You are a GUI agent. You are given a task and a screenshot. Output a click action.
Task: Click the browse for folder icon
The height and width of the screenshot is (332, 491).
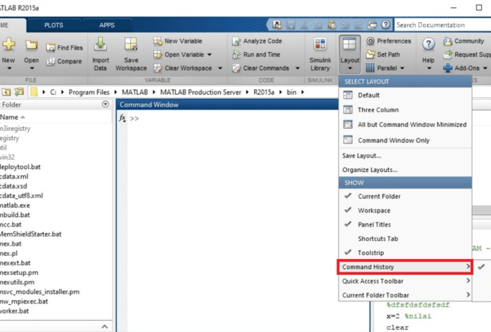(x=19, y=92)
